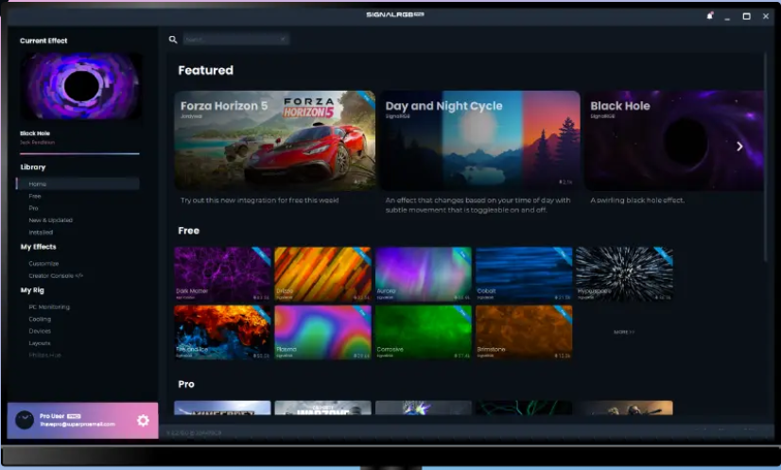Open the featured Black Hole card
The image size is (781, 470).
click(674, 141)
